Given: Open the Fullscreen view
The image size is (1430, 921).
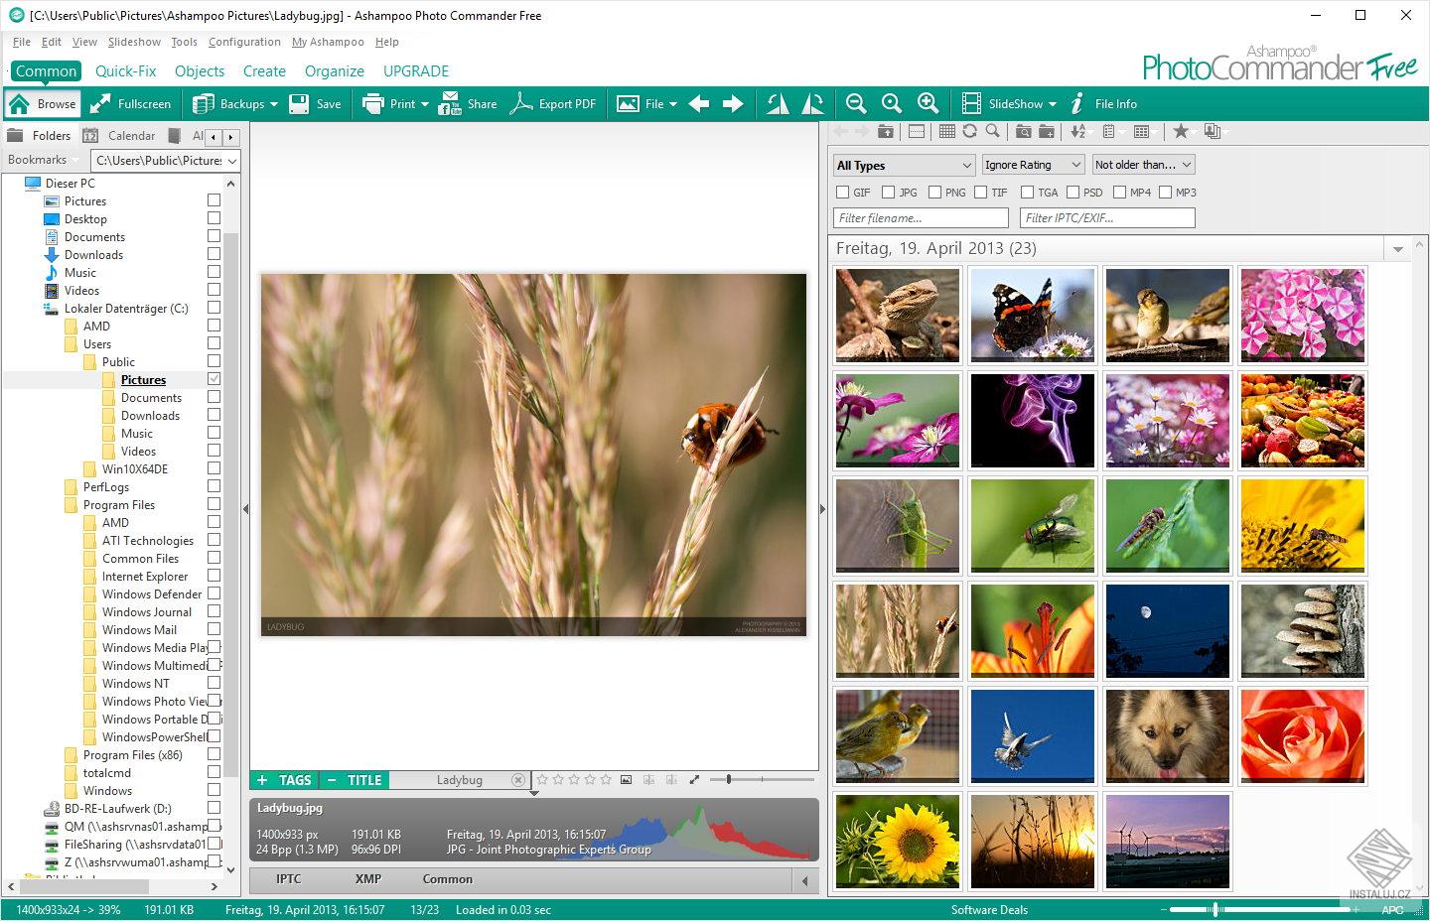Looking at the screenshot, I should click(130, 102).
